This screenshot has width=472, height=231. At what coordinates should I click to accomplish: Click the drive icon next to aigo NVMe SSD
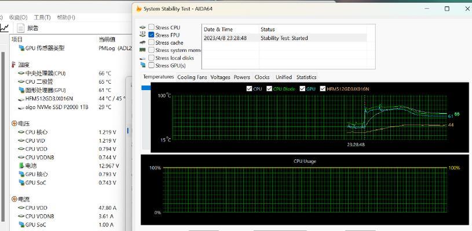pyautogui.click(x=21, y=107)
